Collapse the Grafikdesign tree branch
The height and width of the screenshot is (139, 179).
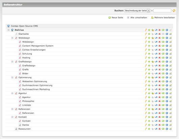[x=12, y=62]
